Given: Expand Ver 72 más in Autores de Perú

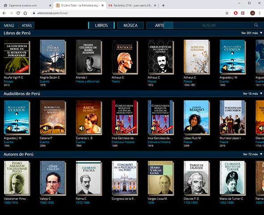Looking at the screenshot, I should pos(252,154).
